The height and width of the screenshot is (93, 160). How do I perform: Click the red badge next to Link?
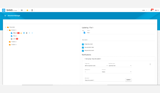coord(17,39)
